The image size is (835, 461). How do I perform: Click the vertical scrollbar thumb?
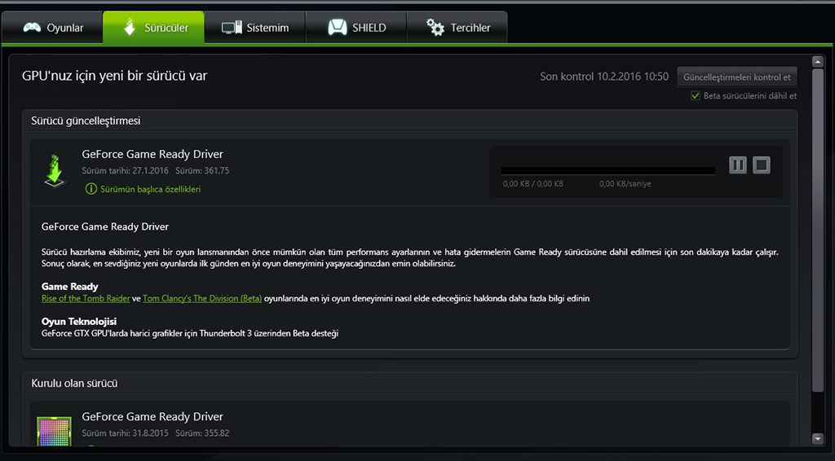coord(818,230)
